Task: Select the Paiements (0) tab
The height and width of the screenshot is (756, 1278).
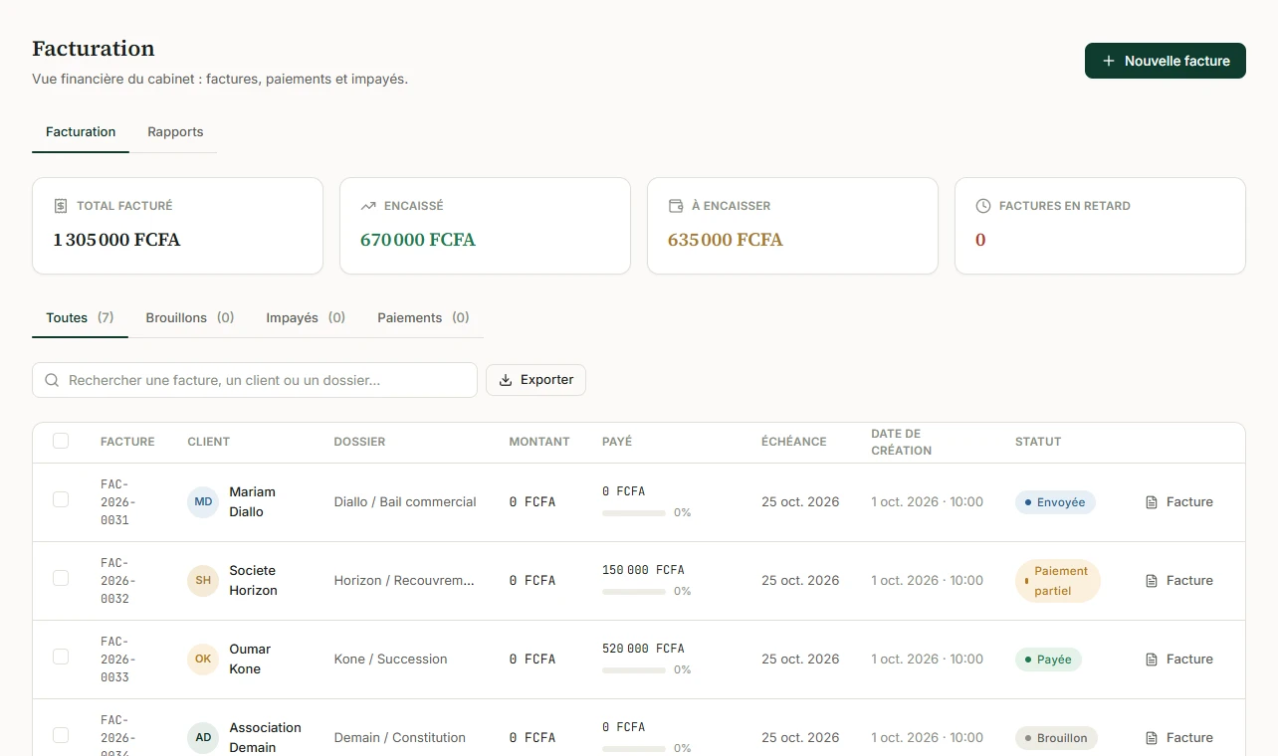Action: click(x=423, y=318)
